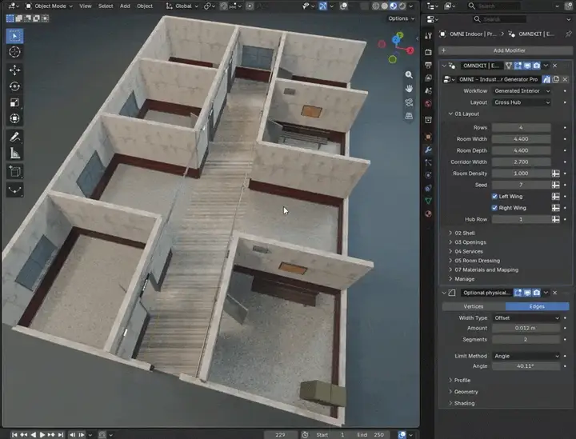
Task: Select the Select Box tool
Action: 14,36
